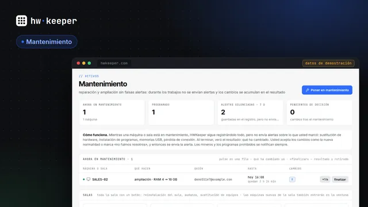Screen dimensions: 368x207
Task: Click the 'Quién' column header
Action: 198,168
